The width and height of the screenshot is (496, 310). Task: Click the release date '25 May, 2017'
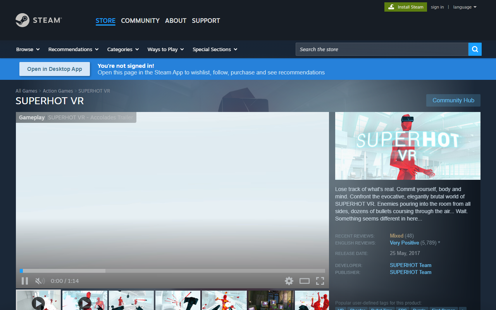(x=405, y=253)
